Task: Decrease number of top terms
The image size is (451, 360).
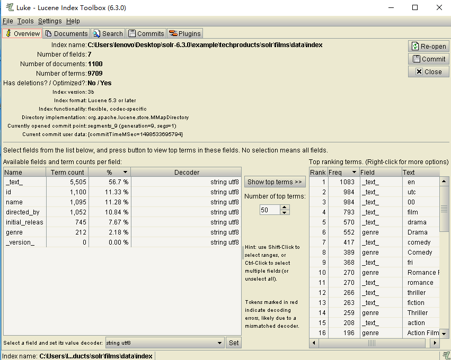Action: tap(284, 213)
